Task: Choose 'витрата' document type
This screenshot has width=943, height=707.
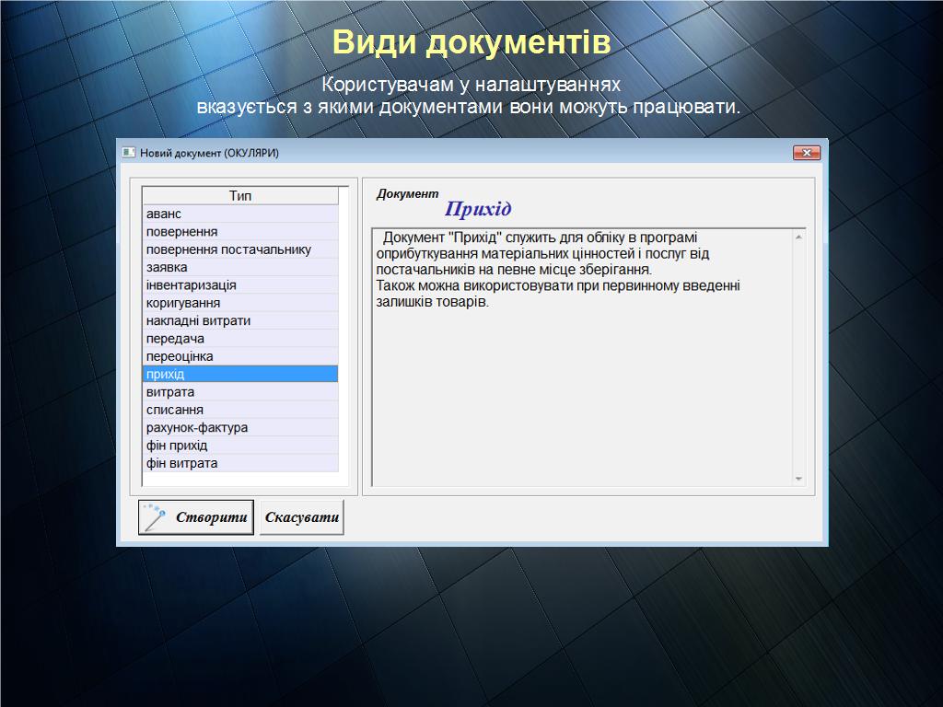Action: [x=239, y=392]
